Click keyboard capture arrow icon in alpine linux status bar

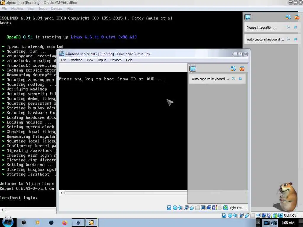[x=281, y=215]
